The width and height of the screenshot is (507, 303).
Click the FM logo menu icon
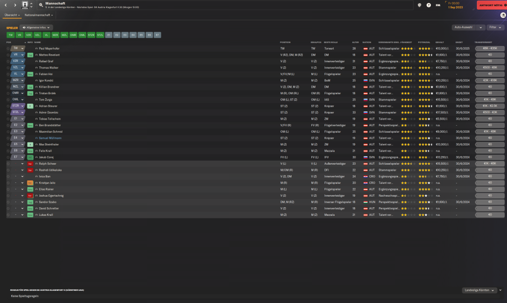click(438, 5)
